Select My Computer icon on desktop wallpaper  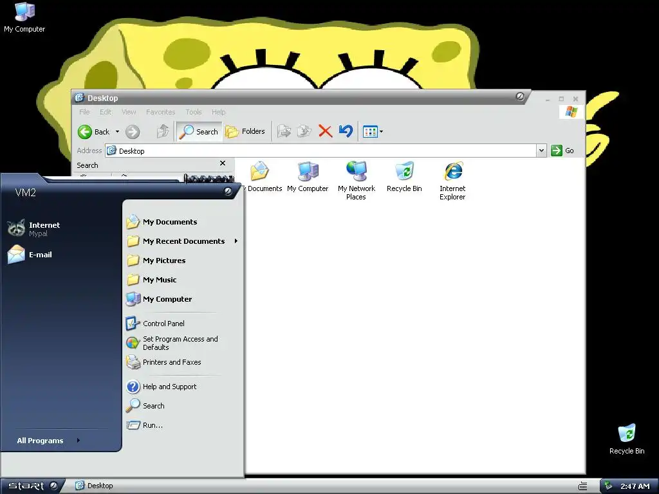(x=24, y=17)
